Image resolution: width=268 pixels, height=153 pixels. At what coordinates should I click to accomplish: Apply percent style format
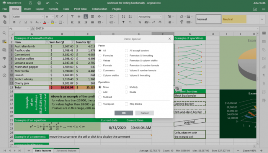pyautogui.click(x=140, y=22)
